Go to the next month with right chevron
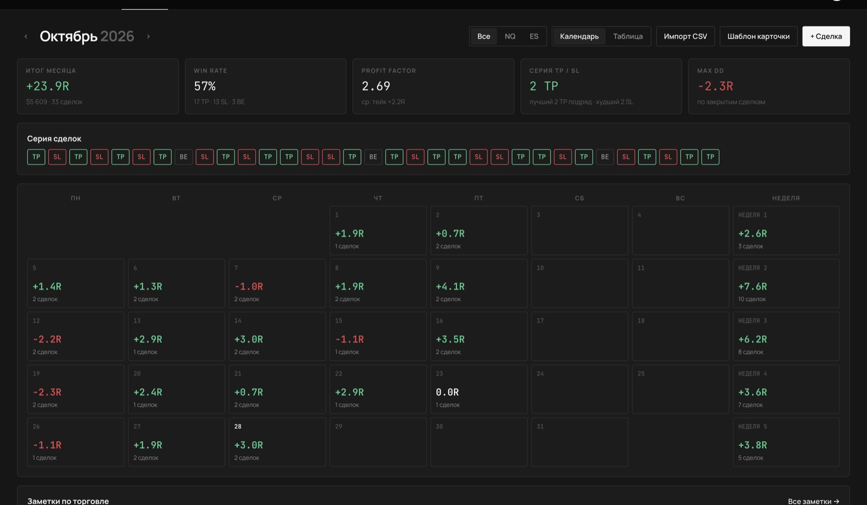Image resolution: width=867 pixels, height=505 pixels. tap(148, 36)
